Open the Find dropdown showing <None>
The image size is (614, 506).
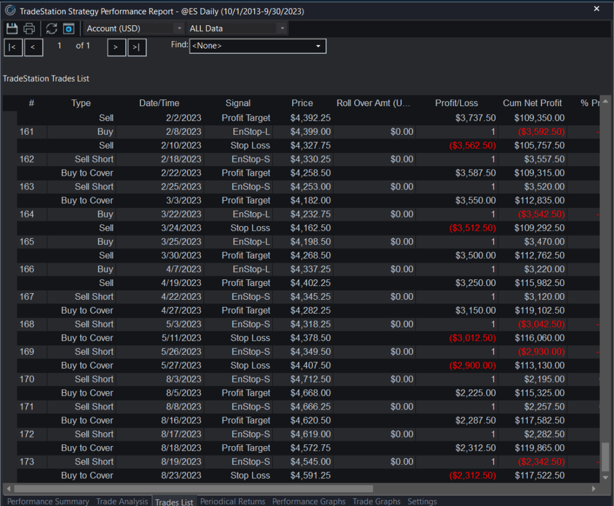click(258, 46)
